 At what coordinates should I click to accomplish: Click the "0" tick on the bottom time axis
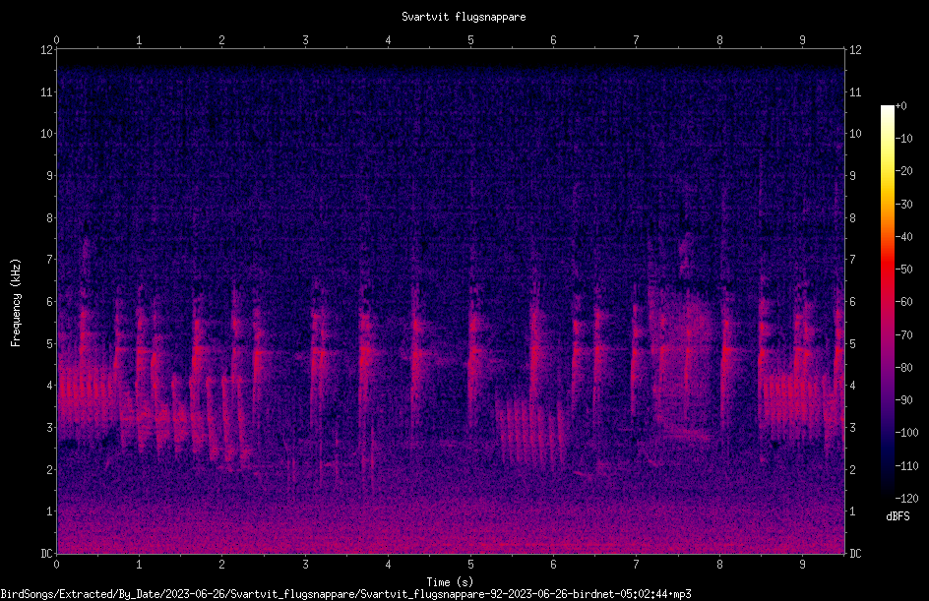tap(56, 565)
